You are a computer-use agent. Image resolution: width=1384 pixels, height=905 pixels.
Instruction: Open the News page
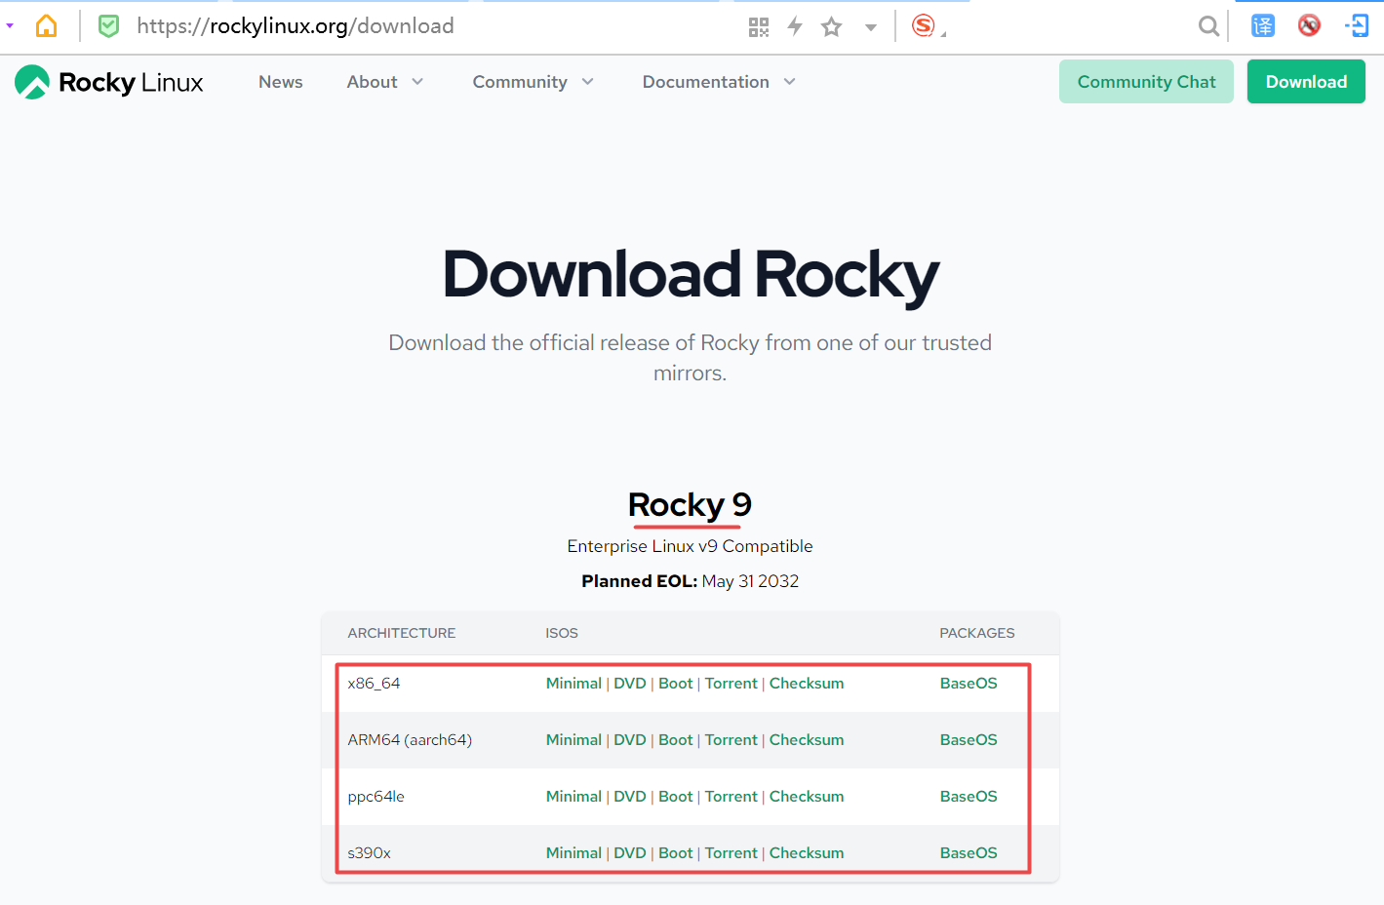pos(281,82)
